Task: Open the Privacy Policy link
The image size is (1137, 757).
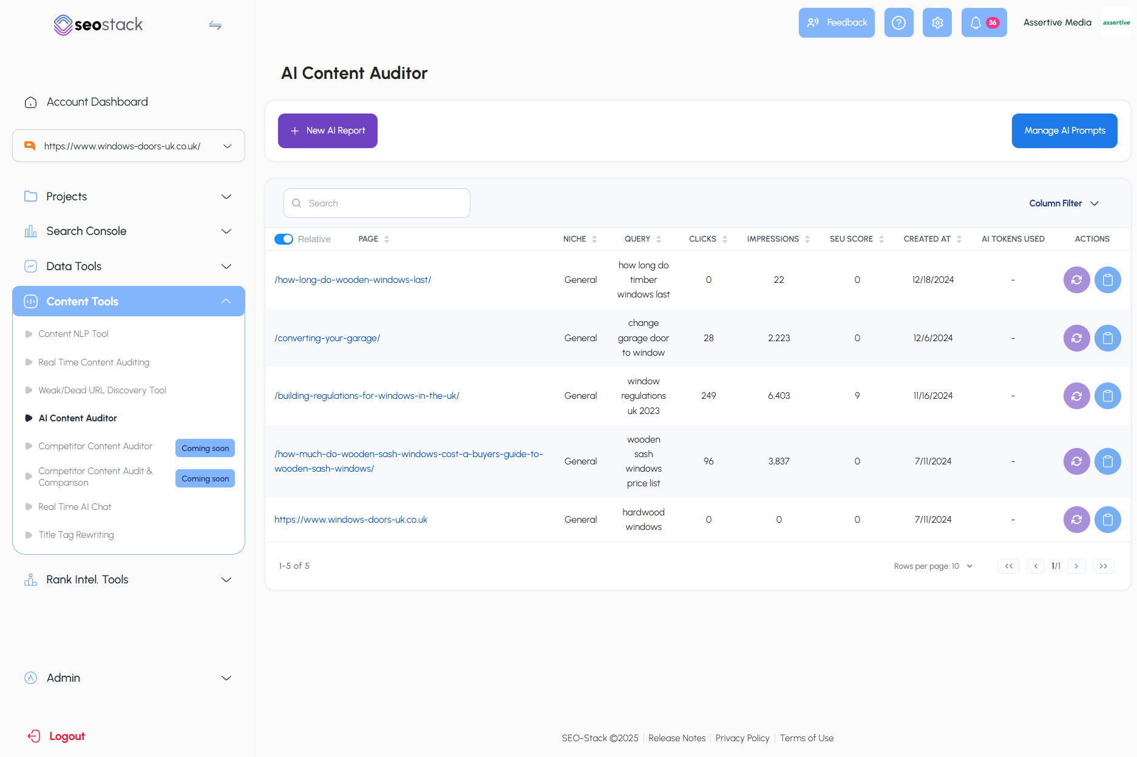Action: [742, 738]
